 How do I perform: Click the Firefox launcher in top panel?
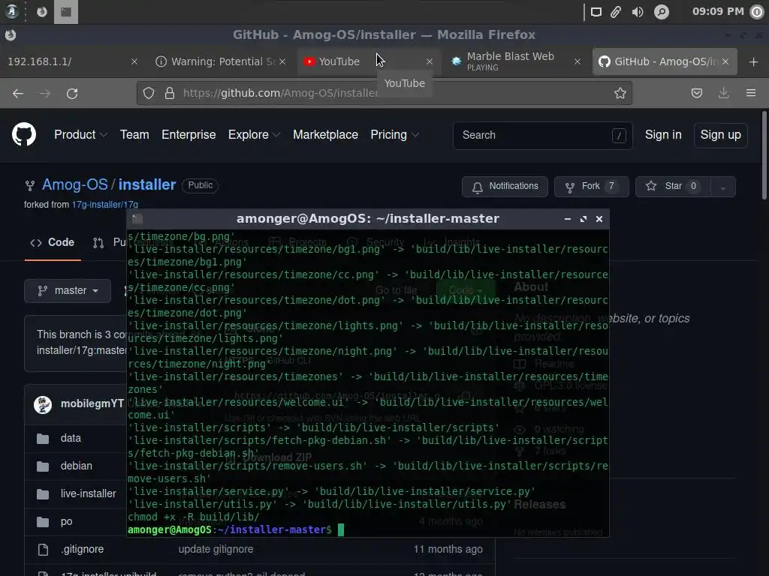[42, 11]
